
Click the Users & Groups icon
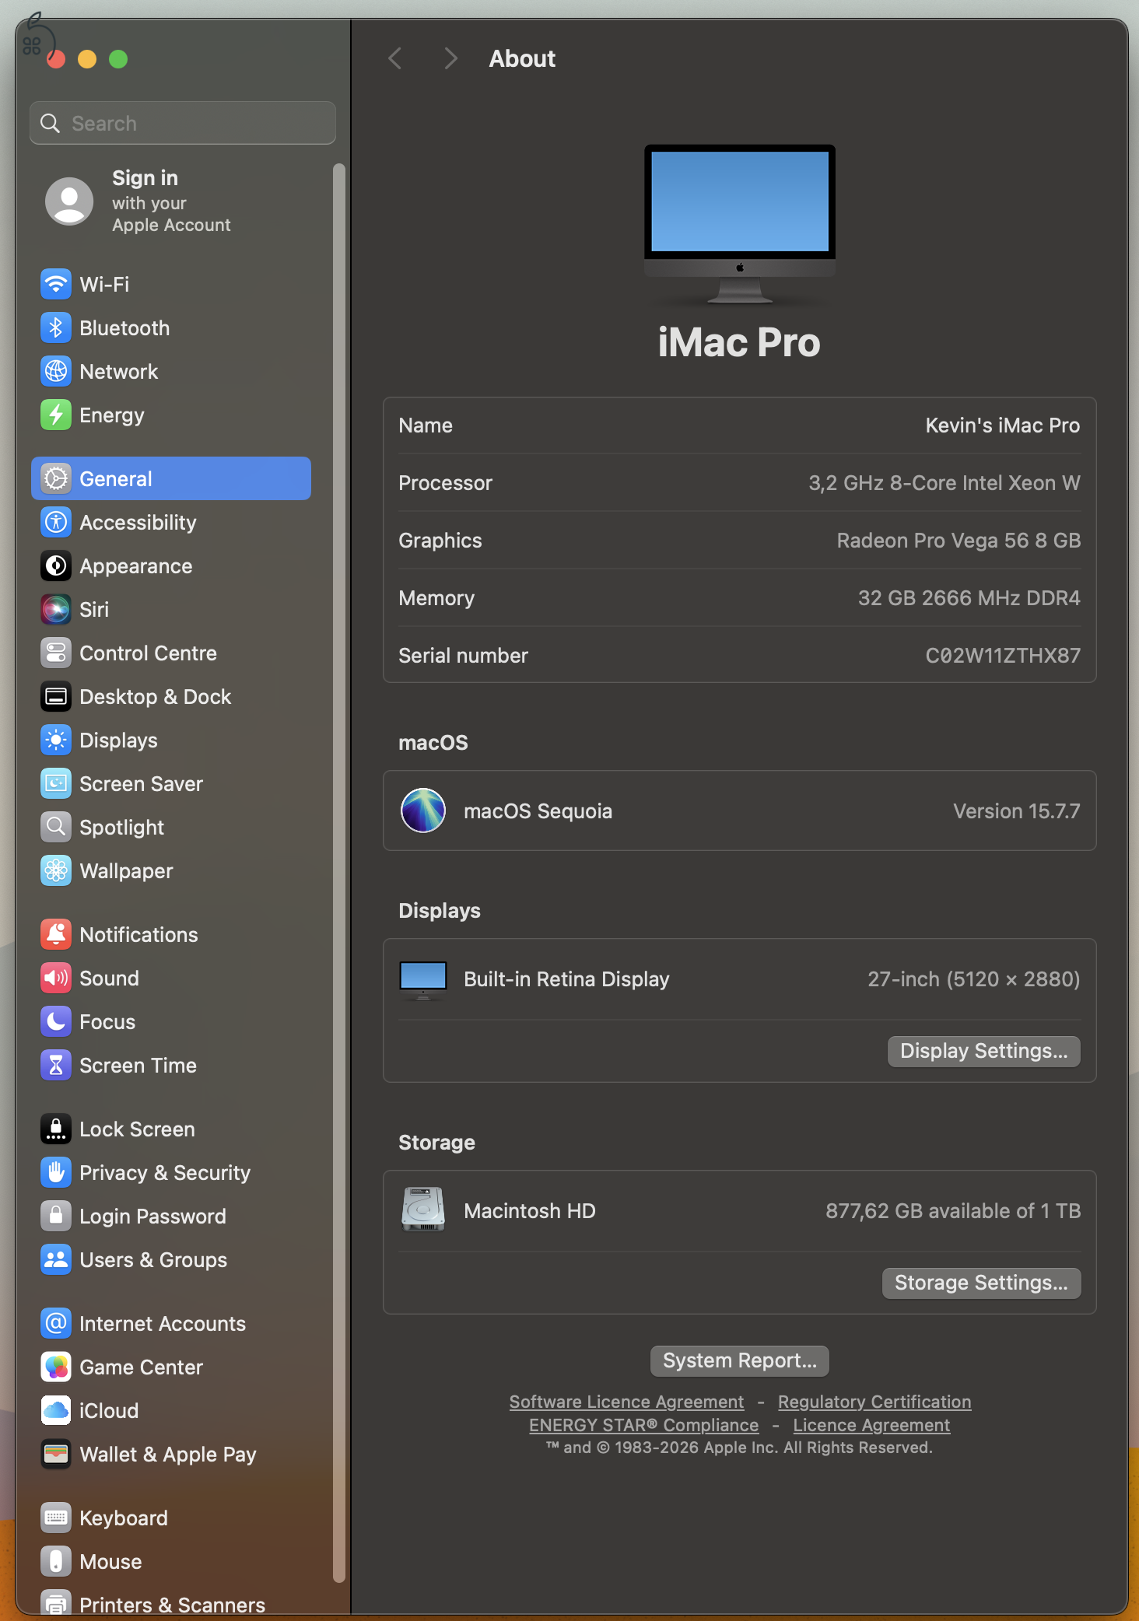click(56, 1260)
